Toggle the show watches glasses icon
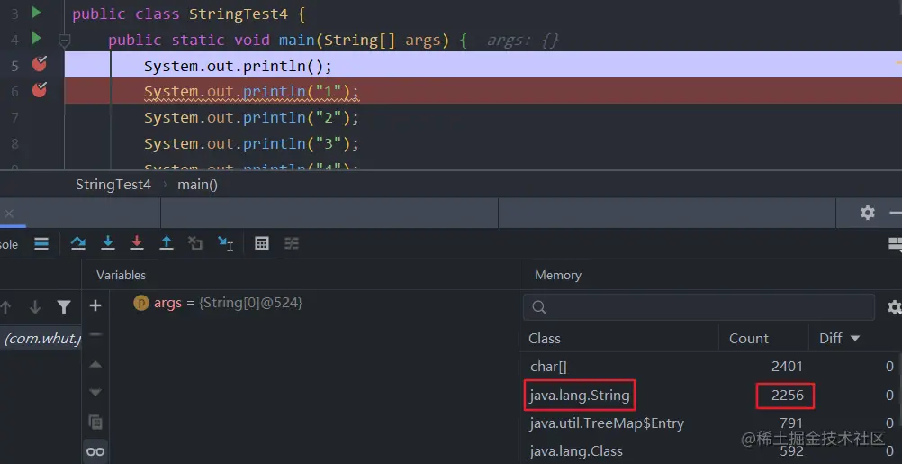The width and height of the screenshot is (902, 464). coord(95,451)
